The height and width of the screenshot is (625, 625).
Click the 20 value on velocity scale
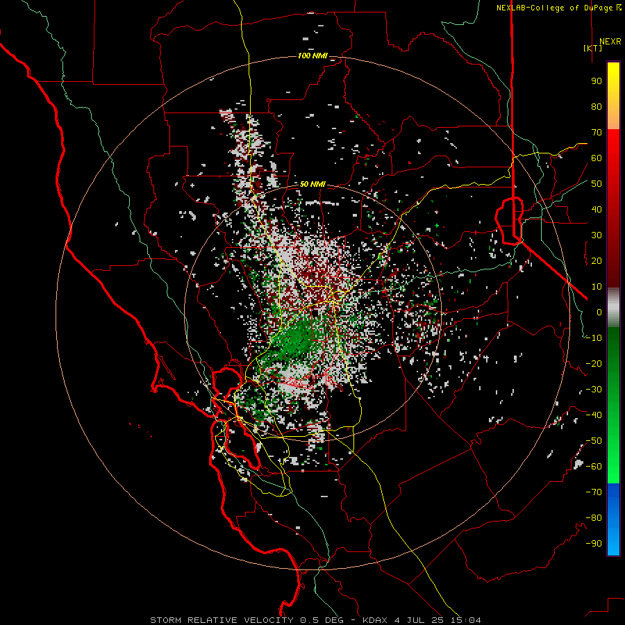(x=597, y=260)
